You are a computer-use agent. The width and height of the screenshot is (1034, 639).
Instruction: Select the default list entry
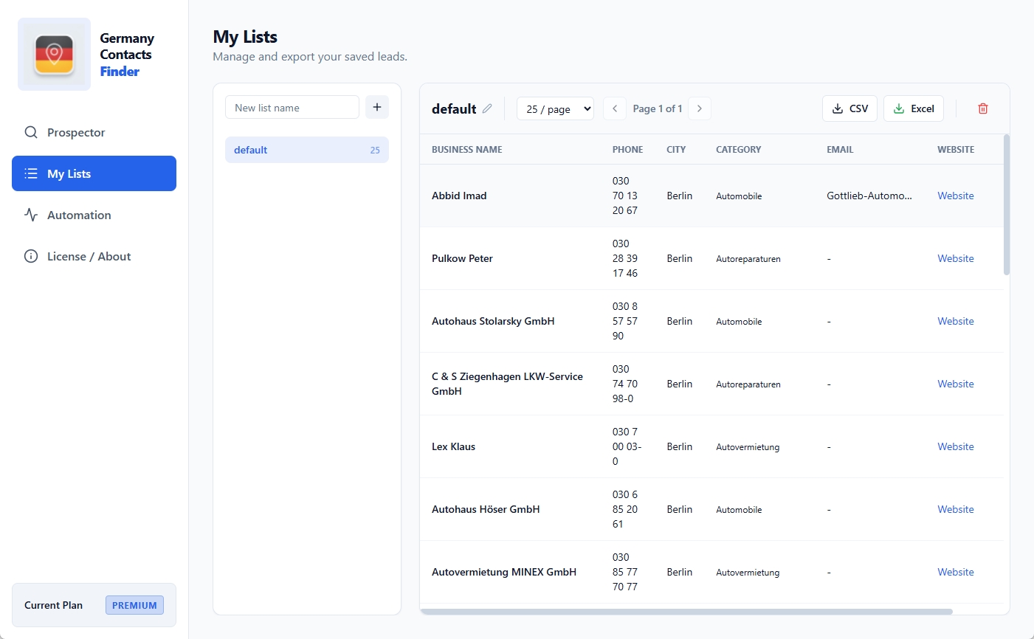click(x=306, y=150)
